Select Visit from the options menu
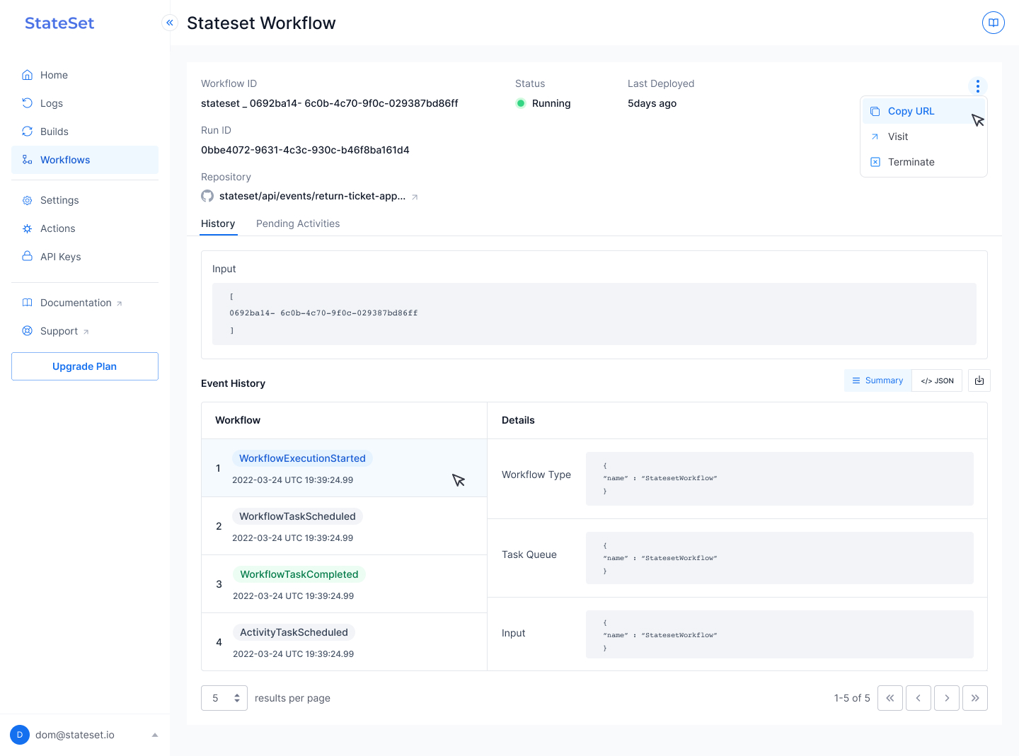 pos(923,136)
